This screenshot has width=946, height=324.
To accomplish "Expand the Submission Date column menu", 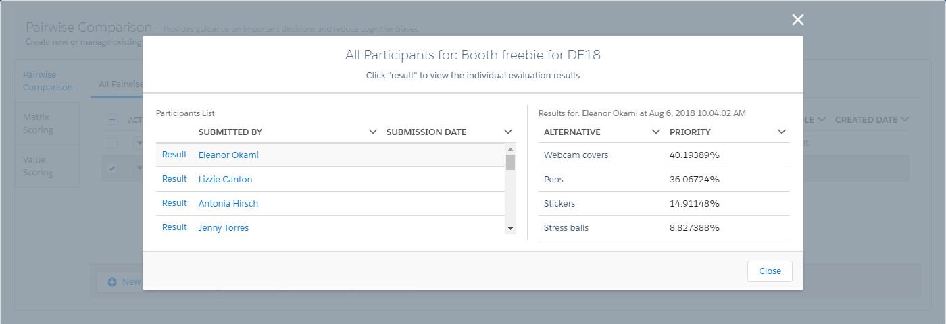I will pos(508,132).
